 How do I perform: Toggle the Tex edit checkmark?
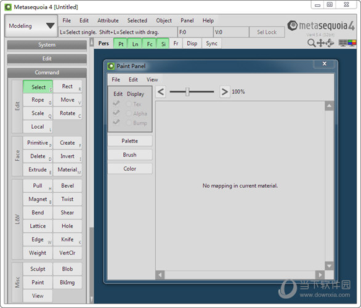[116, 103]
